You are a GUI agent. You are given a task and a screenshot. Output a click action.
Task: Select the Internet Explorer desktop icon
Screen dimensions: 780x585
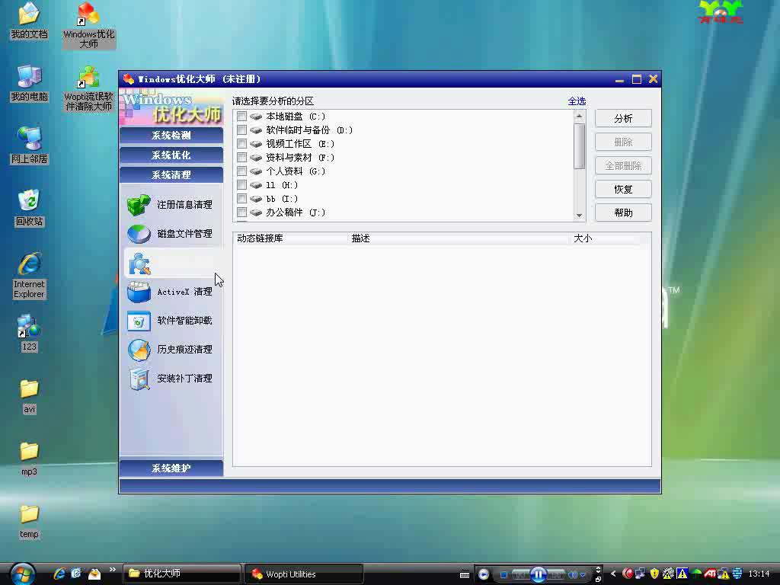pos(30,275)
